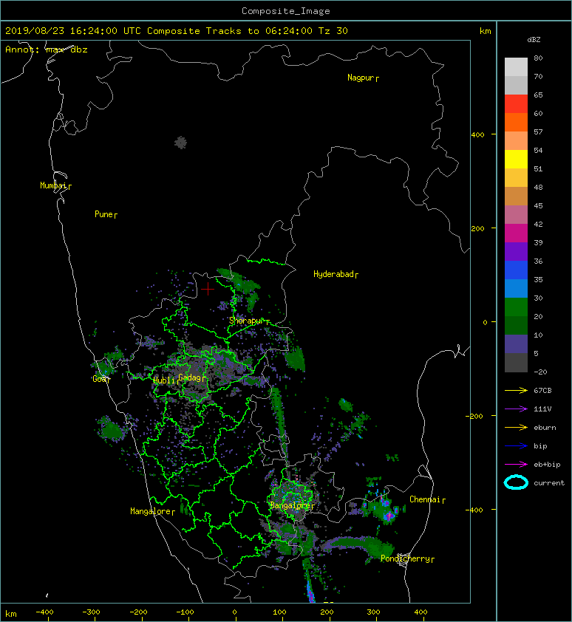Click the 300 tick on the horizontal axis
The image size is (572, 622).
tap(373, 612)
